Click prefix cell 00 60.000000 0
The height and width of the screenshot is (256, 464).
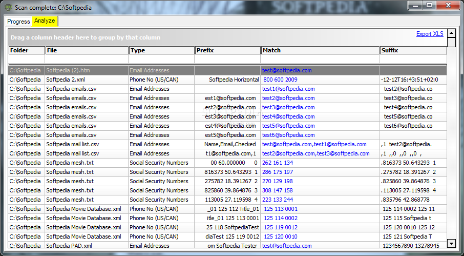[227, 163]
